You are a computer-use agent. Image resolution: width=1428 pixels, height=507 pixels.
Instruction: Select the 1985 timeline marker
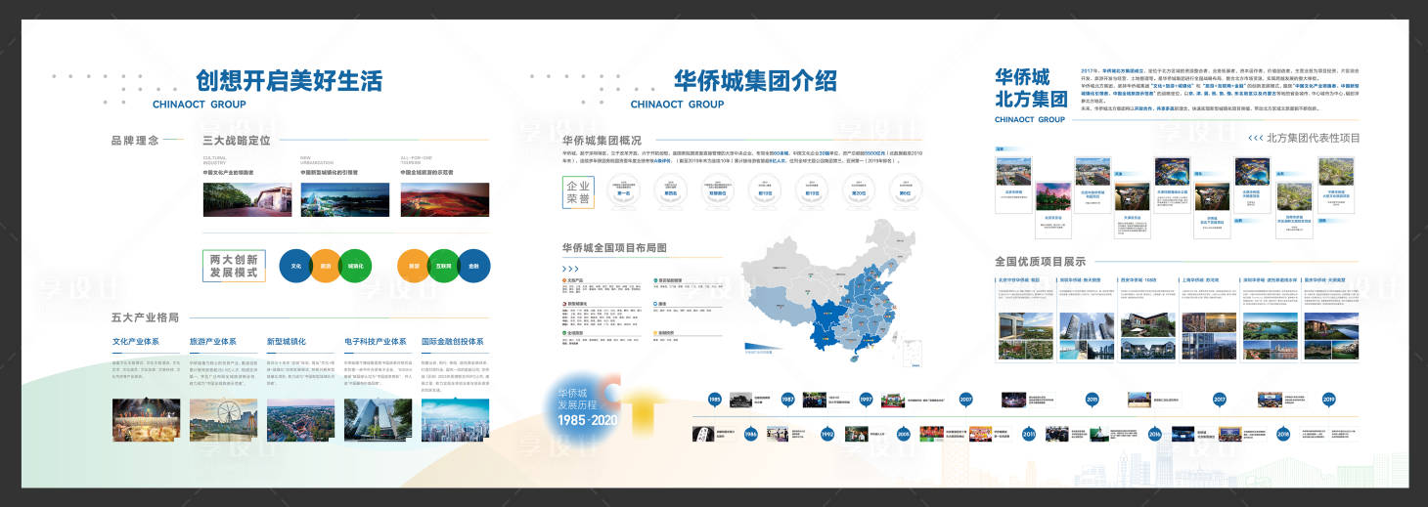point(715,400)
